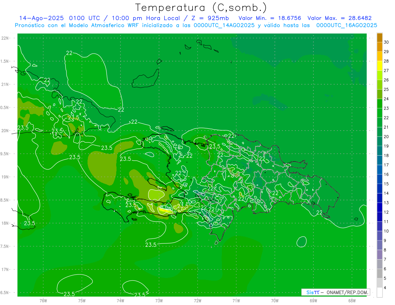Click the colorbar value label 18
395x305 pixels.
click(386, 155)
